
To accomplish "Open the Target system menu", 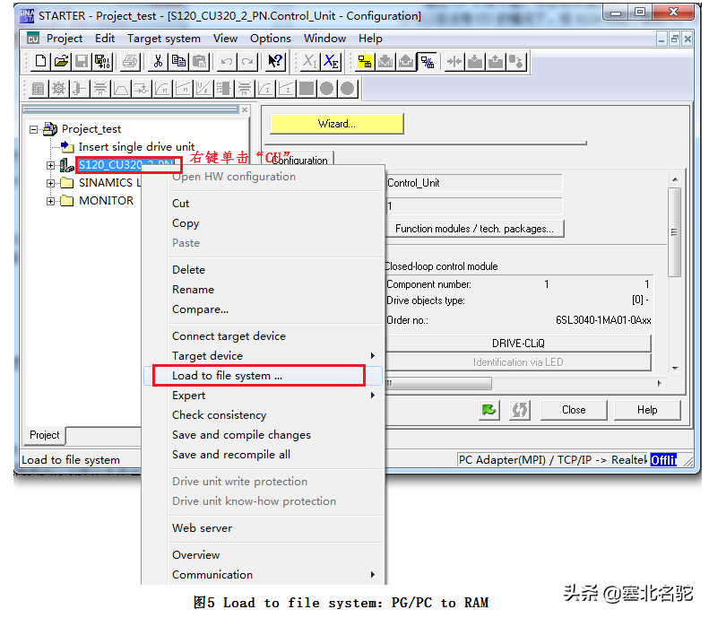I will [x=163, y=39].
